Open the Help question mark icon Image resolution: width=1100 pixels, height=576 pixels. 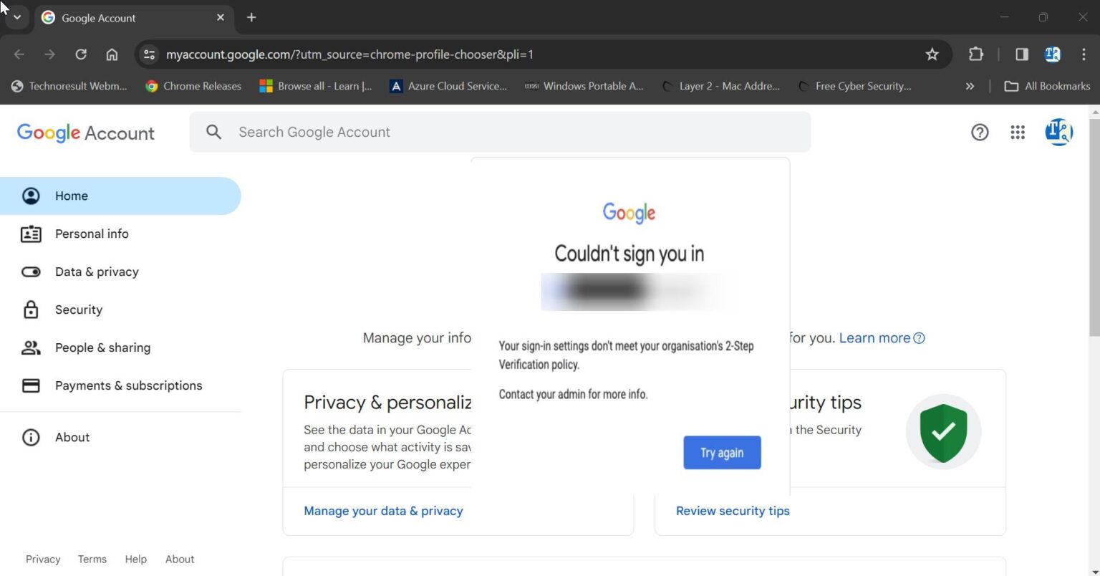pos(980,132)
